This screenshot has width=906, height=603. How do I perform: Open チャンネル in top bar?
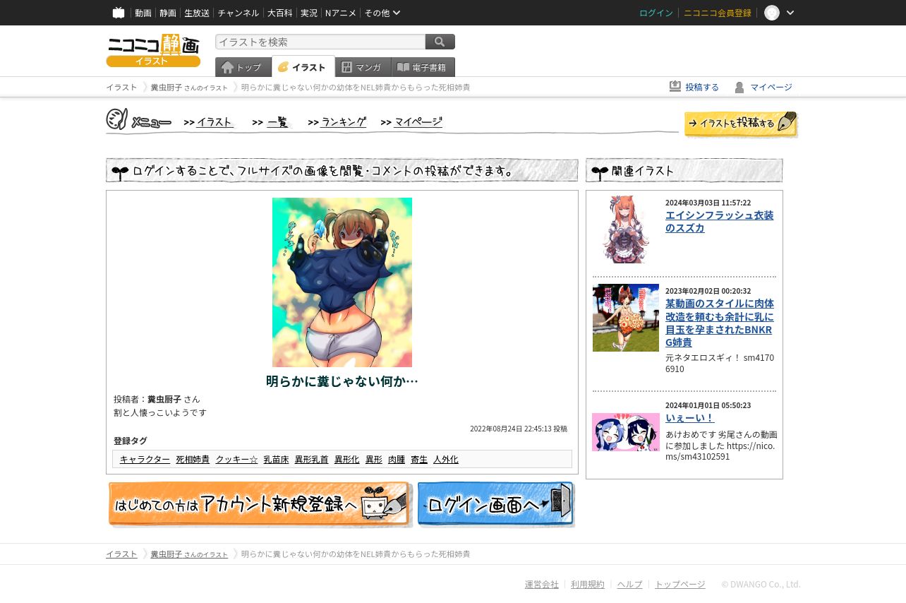click(x=238, y=13)
